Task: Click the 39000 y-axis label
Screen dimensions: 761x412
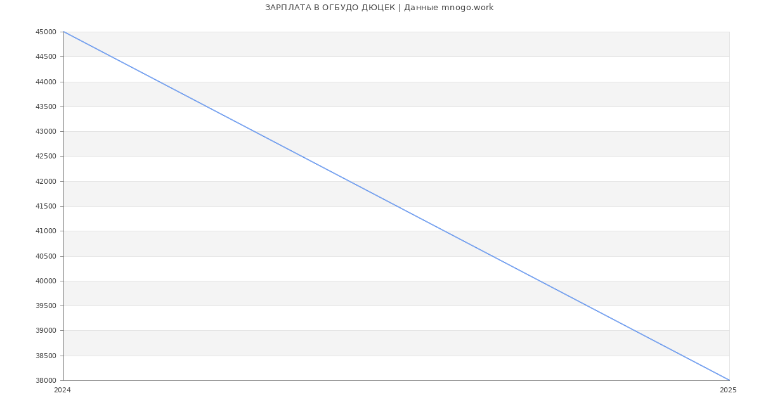Action: [46, 331]
